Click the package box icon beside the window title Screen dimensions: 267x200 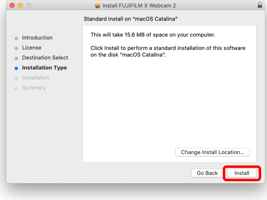(x=98, y=5)
